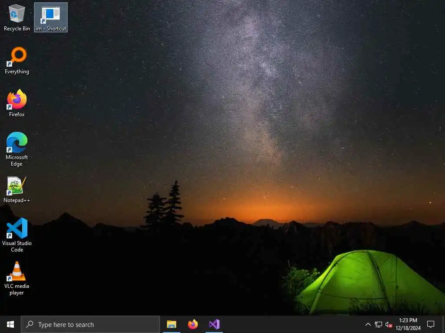Select the Everything search desktop icon
445x333 pixels.
(17, 61)
